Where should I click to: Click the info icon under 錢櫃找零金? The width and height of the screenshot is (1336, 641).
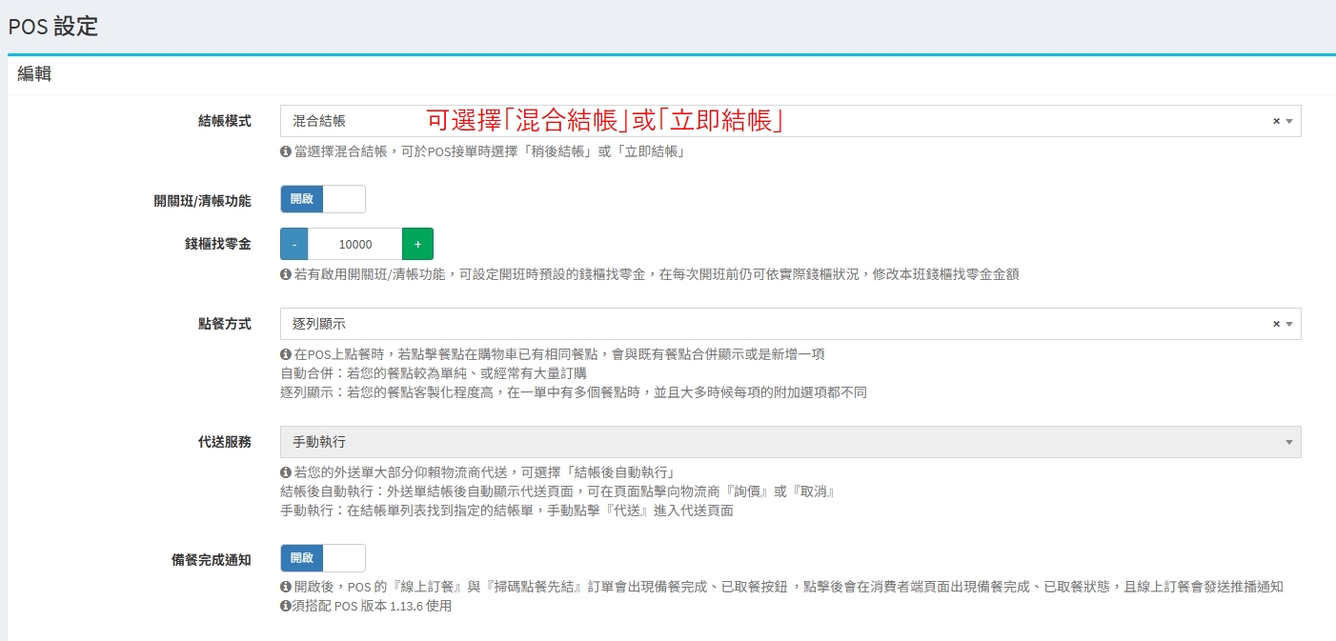click(x=285, y=274)
